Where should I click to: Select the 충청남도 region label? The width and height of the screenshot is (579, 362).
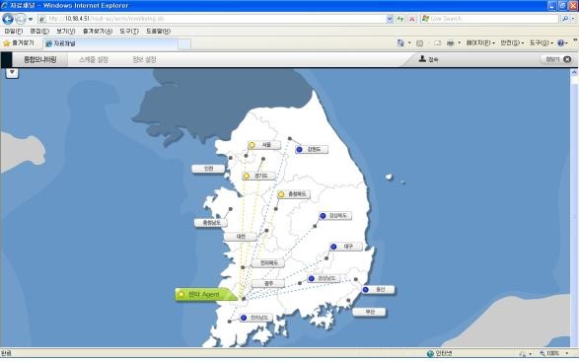pos(211,223)
